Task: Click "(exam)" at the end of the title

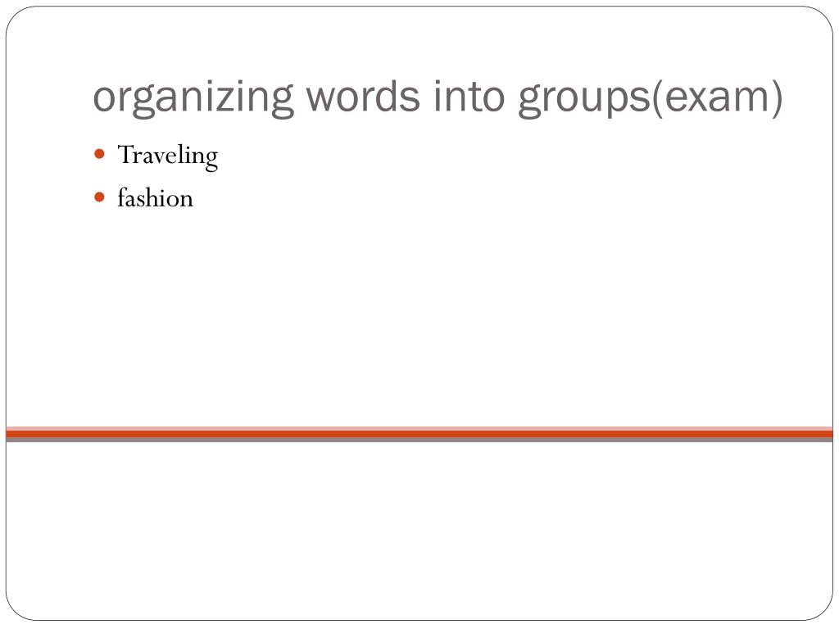Action: 717,98
